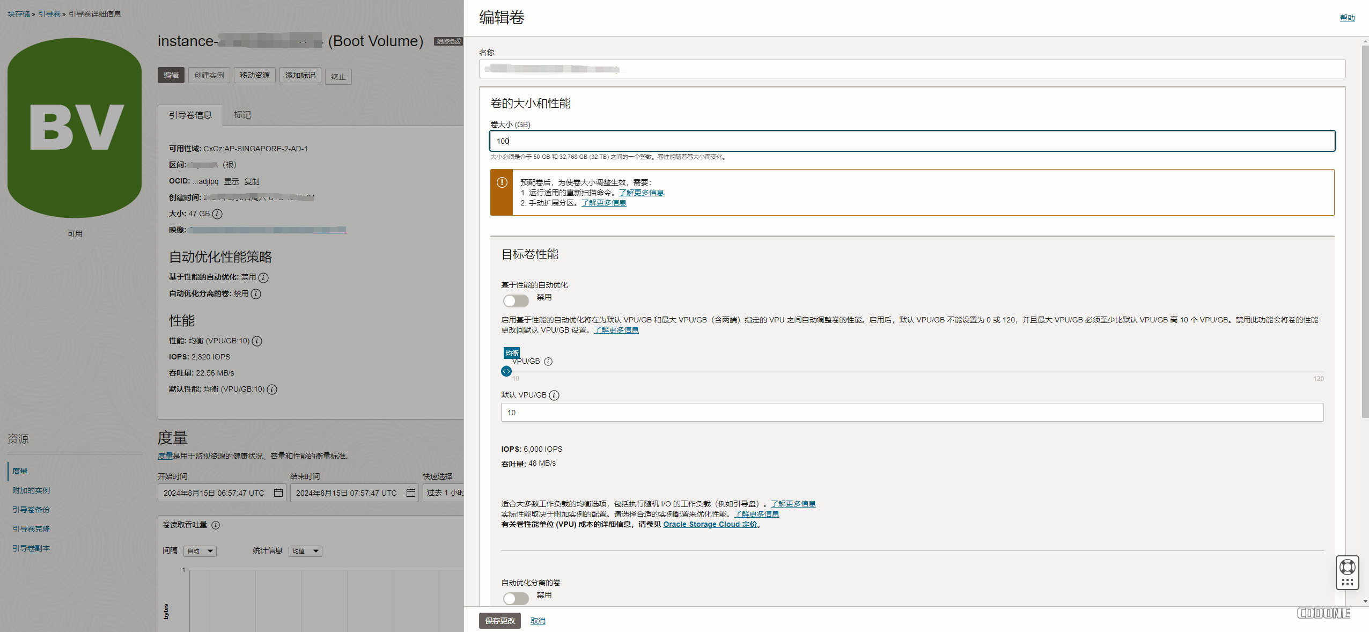The width and height of the screenshot is (1369, 632).
Task: Toggle 基于性能的自动优化 switch
Action: pyautogui.click(x=516, y=300)
